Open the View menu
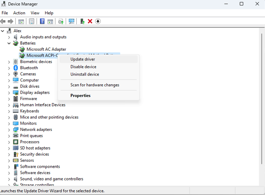The width and height of the screenshot is (265, 195). 35,13
